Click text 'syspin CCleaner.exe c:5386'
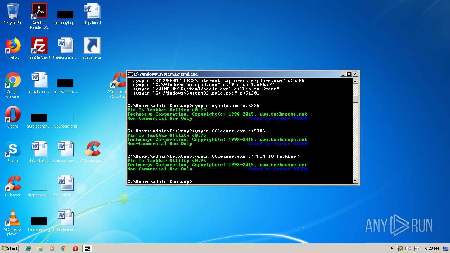Image resolution: width=450 pixels, height=253 pixels. pos(229,131)
